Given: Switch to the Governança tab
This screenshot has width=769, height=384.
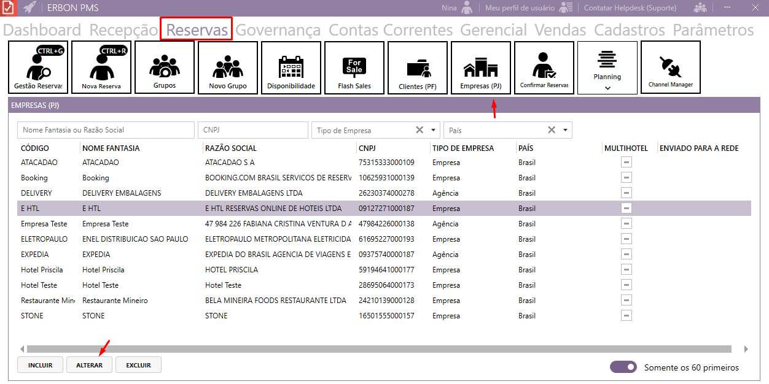Looking at the screenshot, I should [278, 30].
